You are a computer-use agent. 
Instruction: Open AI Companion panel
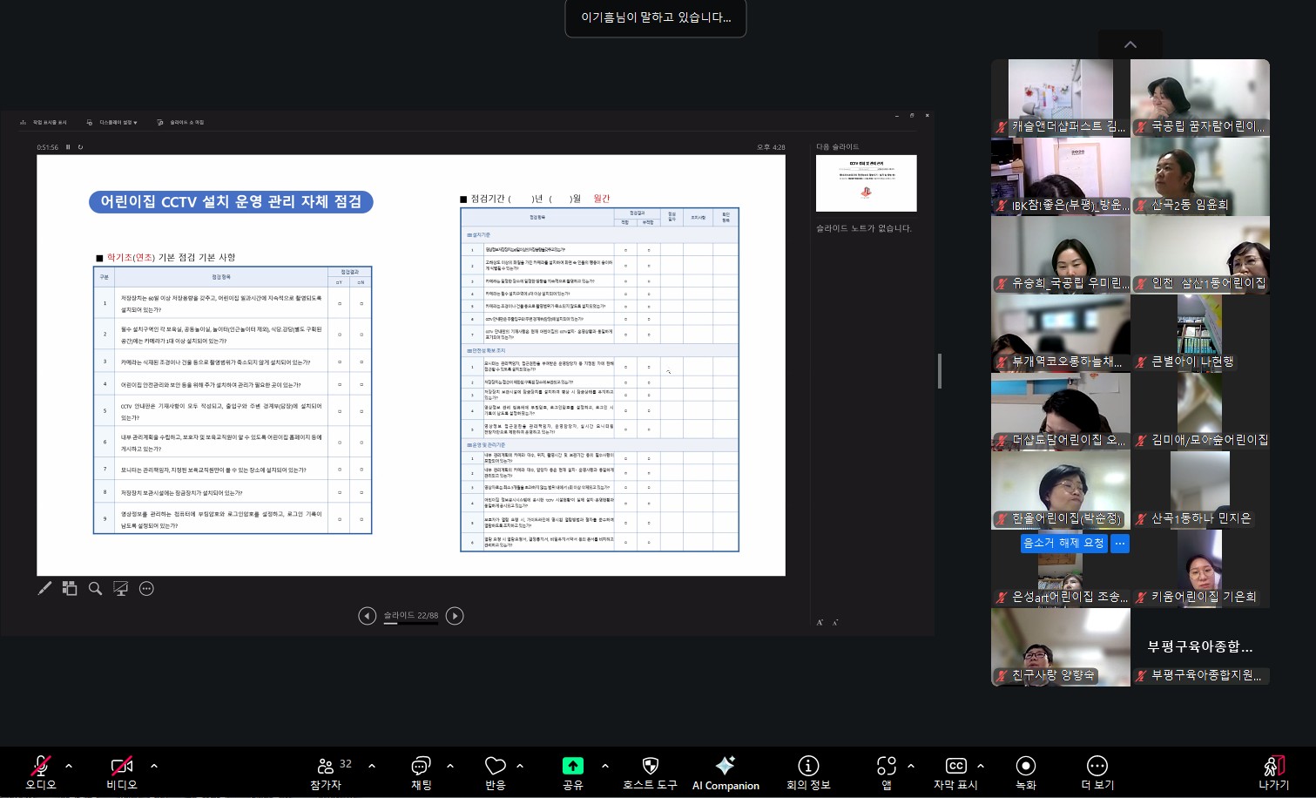(725, 772)
